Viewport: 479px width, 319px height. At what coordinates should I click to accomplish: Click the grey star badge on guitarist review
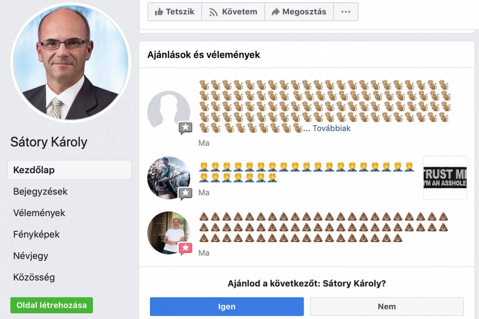[x=185, y=193]
